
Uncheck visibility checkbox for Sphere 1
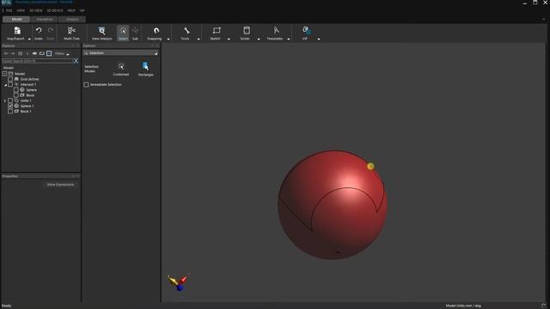(10, 106)
